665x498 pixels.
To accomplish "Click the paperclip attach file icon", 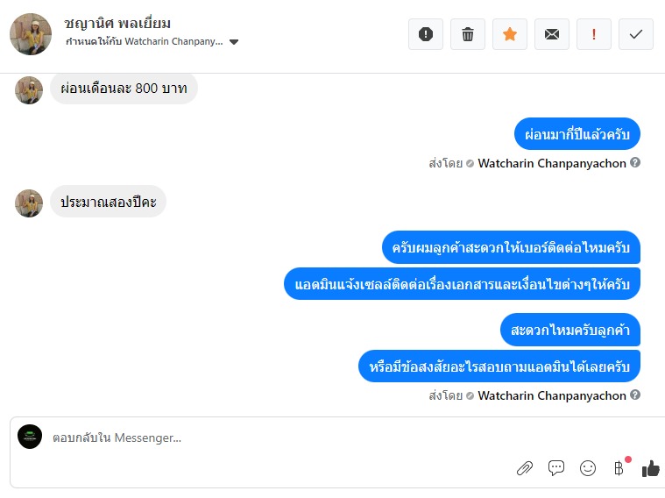I will [x=524, y=468].
